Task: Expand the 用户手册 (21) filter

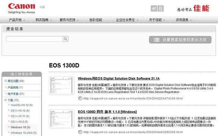Action: [x=15, y=94]
